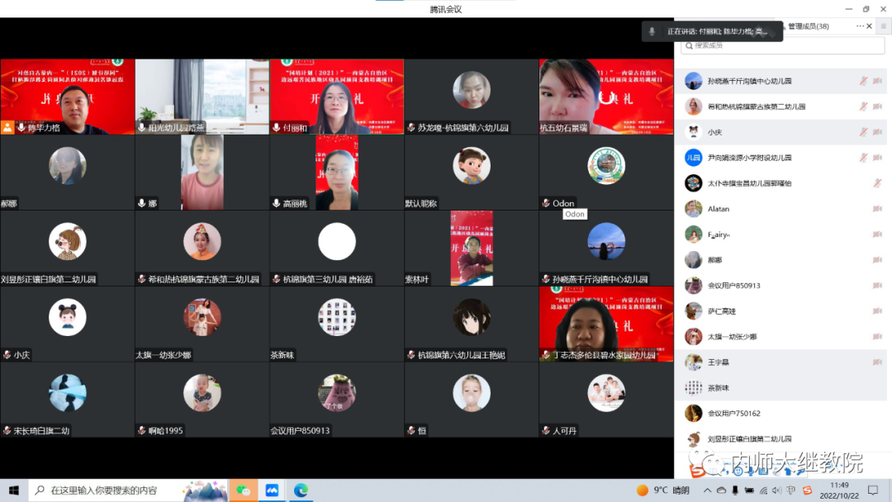Click the 正在讲话 speaking indicator banner
This screenshot has width=892, height=502.
[712, 31]
